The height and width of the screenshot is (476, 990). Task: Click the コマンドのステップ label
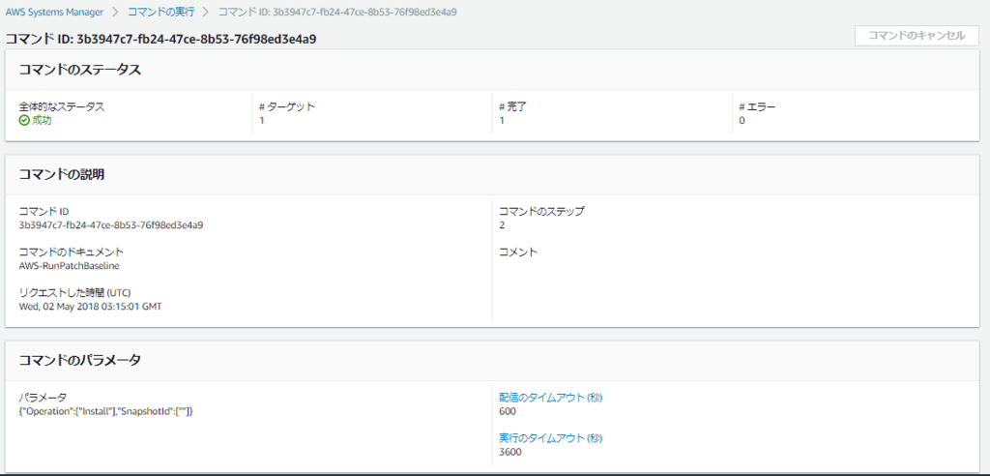(541, 211)
